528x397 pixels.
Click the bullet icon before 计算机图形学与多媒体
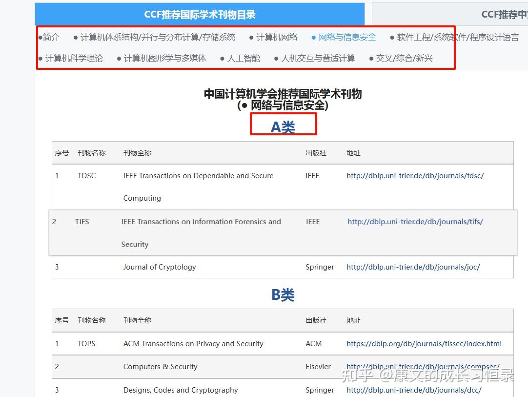click(x=119, y=58)
